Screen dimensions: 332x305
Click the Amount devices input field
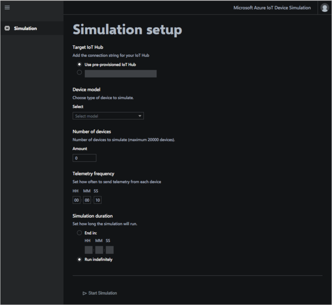tap(84, 158)
